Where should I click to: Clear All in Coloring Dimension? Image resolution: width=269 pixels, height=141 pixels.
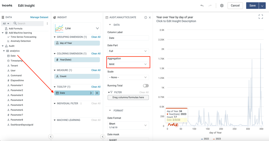96,54
